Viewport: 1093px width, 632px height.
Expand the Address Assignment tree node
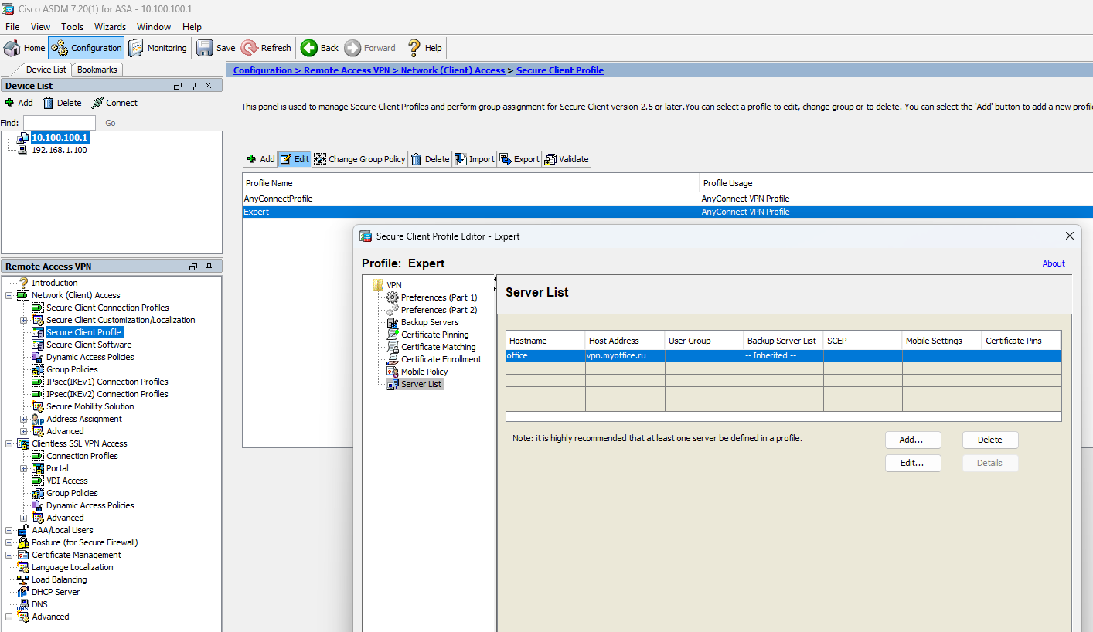click(x=24, y=419)
